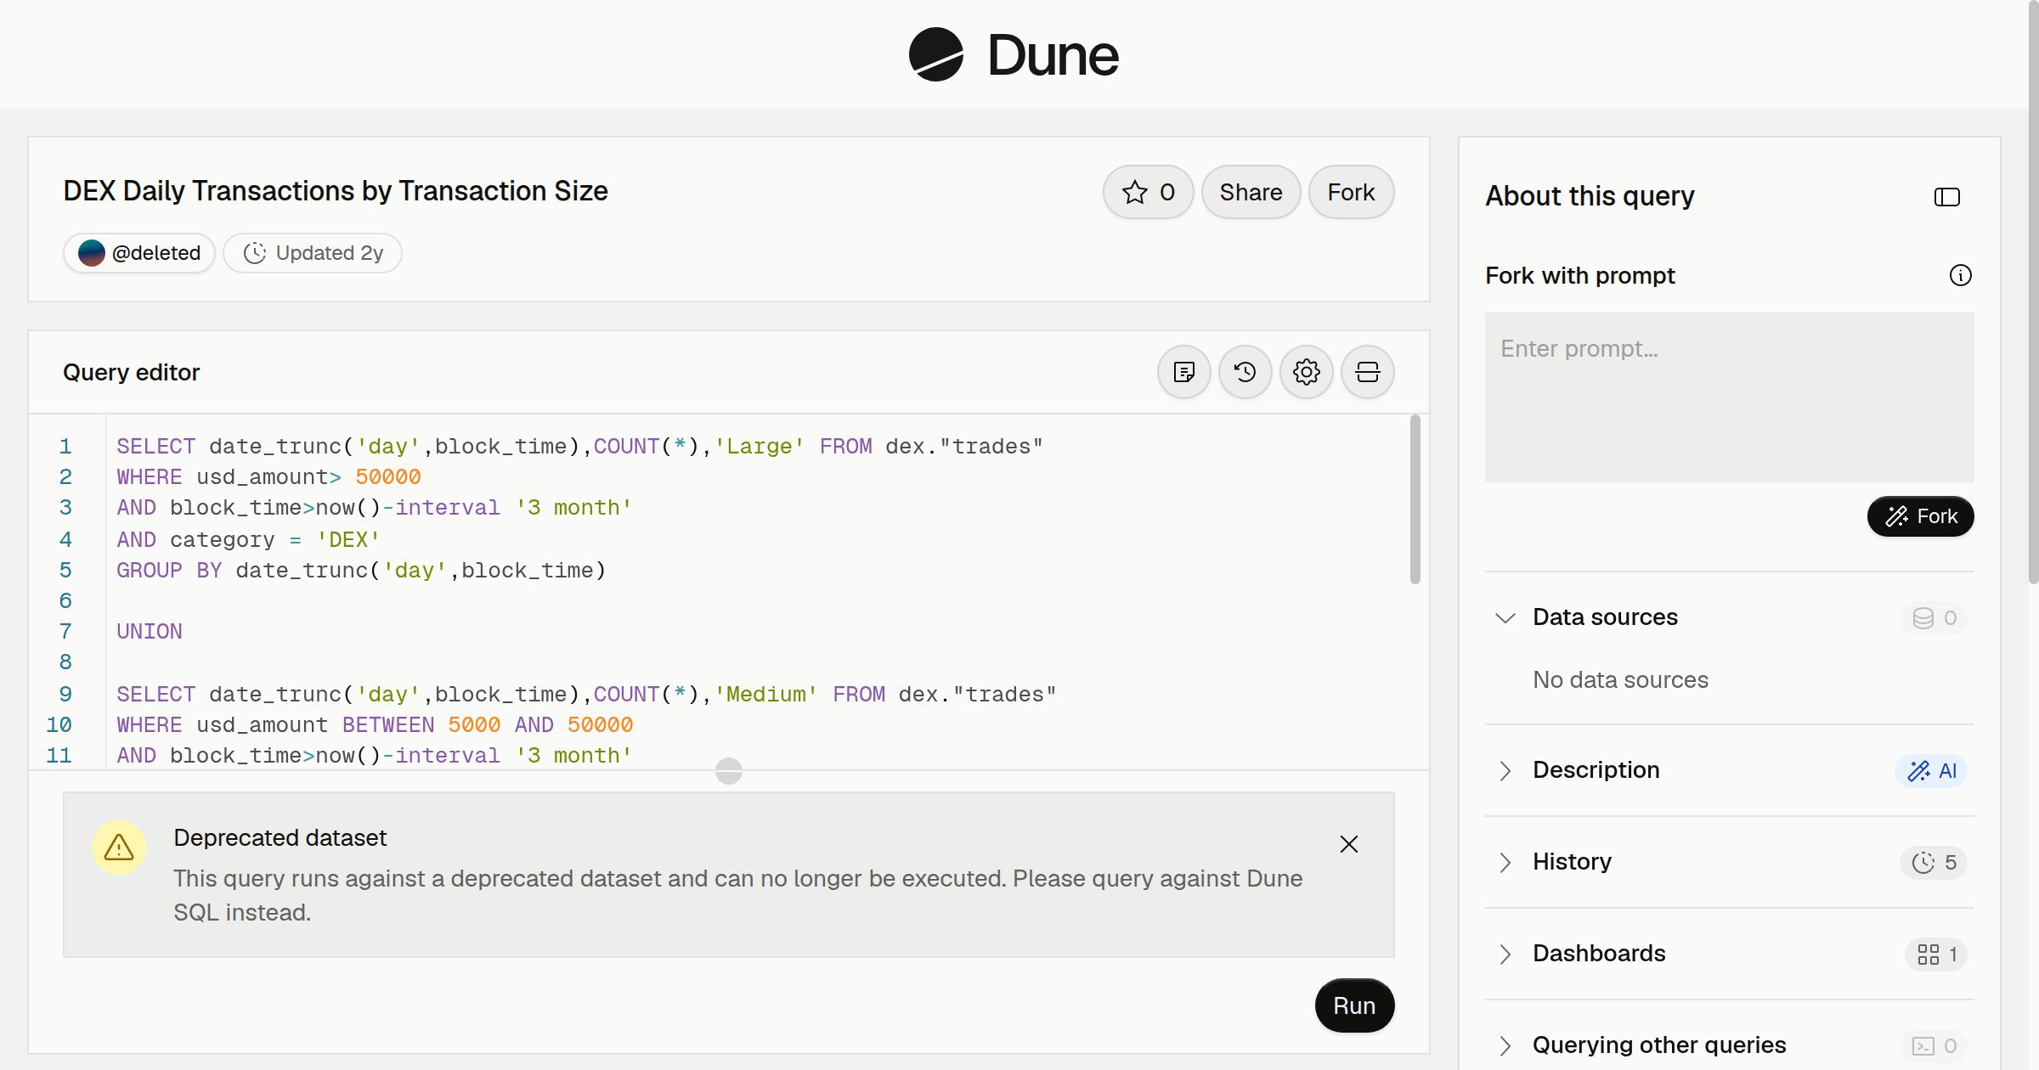Image resolution: width=2039 pixels, height=1070 pixels.
Task: Open the @deleted author profile
Action: pyautogui.click(x=139, y=253)
